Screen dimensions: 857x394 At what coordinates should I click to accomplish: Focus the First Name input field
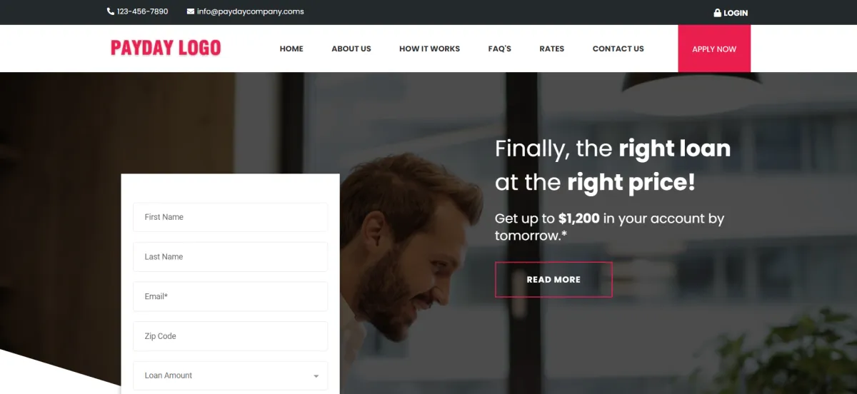(230, 217)
